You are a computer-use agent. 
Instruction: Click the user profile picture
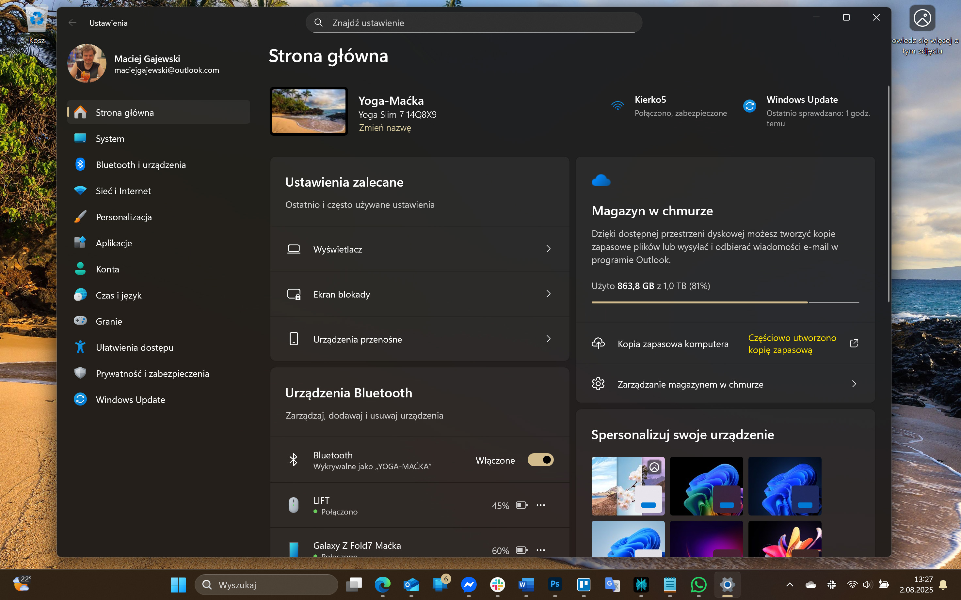[x=87, y=64]
